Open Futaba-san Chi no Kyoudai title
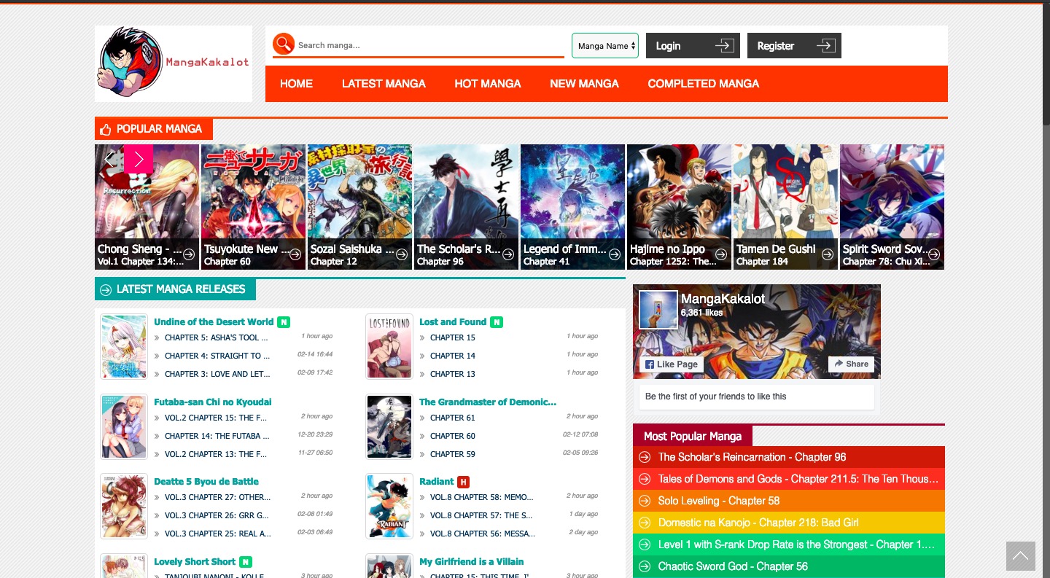 [213, 402]
